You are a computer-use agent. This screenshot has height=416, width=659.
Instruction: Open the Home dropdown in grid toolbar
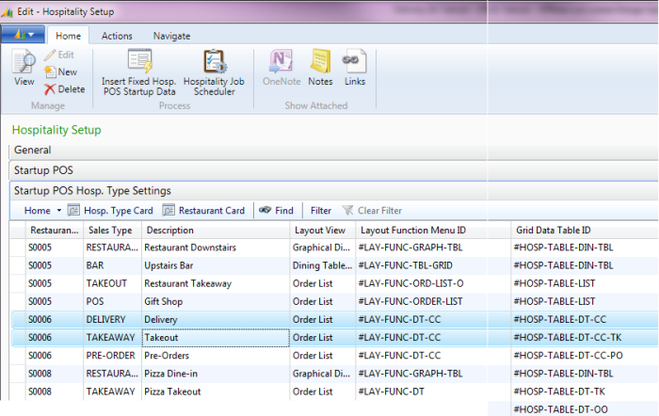(42, 211)
